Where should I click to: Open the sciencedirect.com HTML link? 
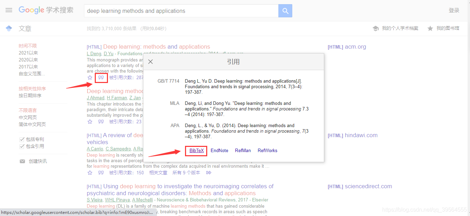[360, 186]
